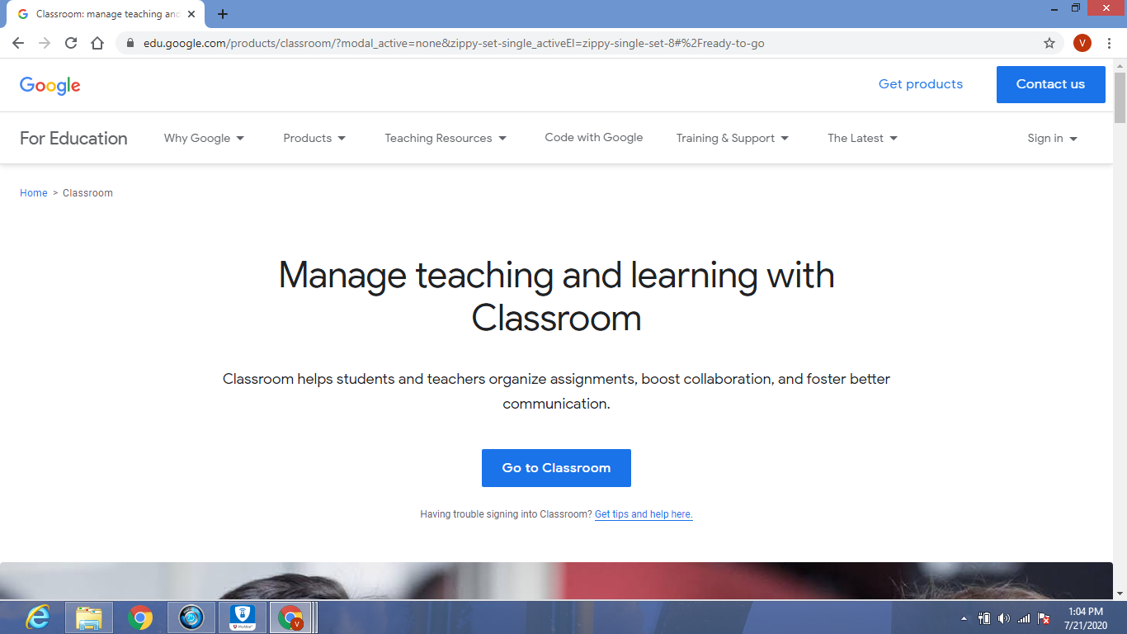
Task: Open the volume speaker tray icon
Action: [1004, 618]
